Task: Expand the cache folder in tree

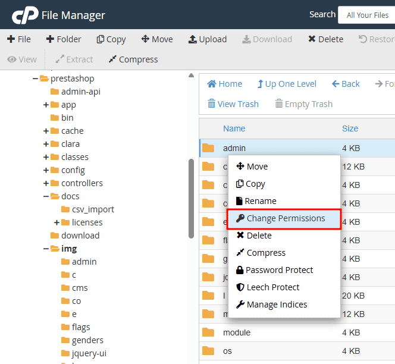Action: (x=46, y=131)
